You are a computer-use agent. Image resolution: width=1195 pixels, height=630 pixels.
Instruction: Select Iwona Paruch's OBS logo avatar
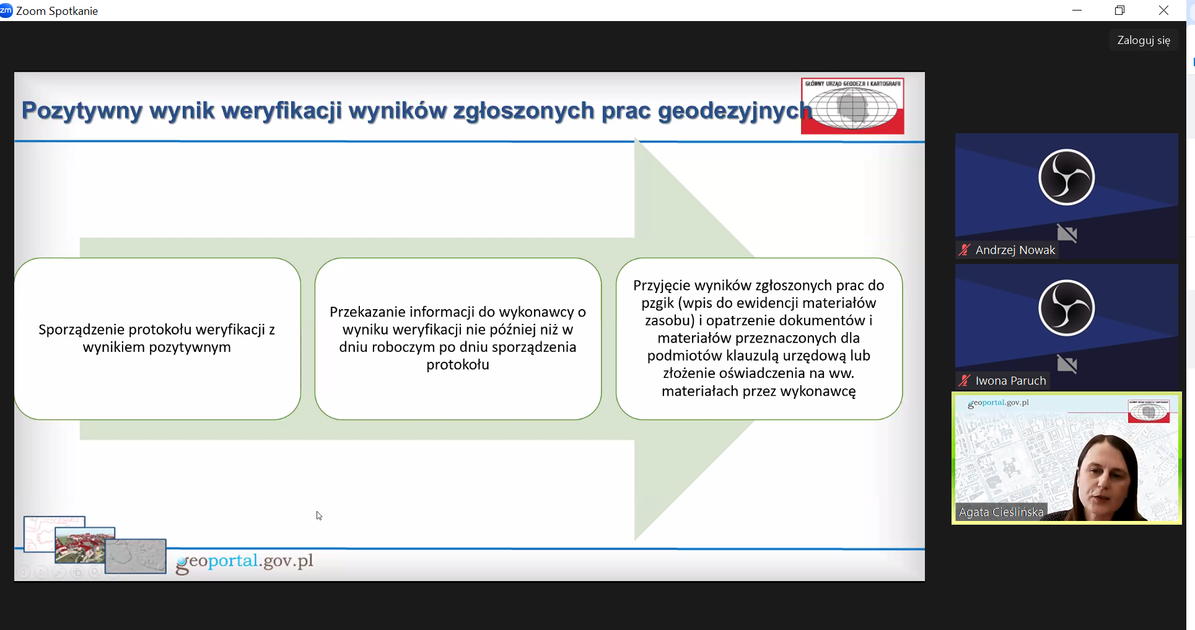[1066, 308]
